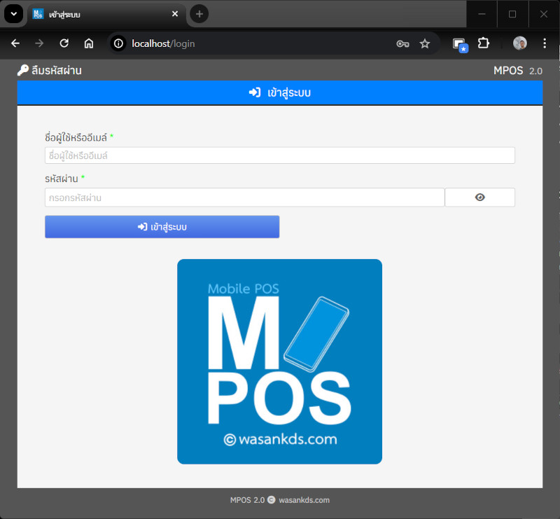This screenshot has width=560, height=519.
Task: Toggle password visibility with eye icon
Action: [x=479, y=198]
